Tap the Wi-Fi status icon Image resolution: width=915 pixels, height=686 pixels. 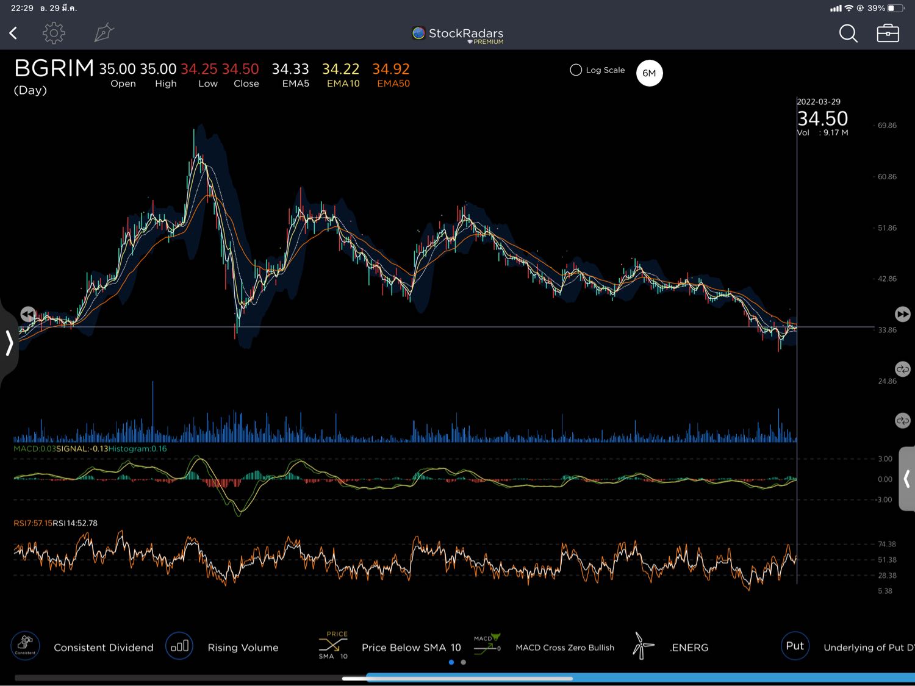pyautogui.click(x=849, y=9)
